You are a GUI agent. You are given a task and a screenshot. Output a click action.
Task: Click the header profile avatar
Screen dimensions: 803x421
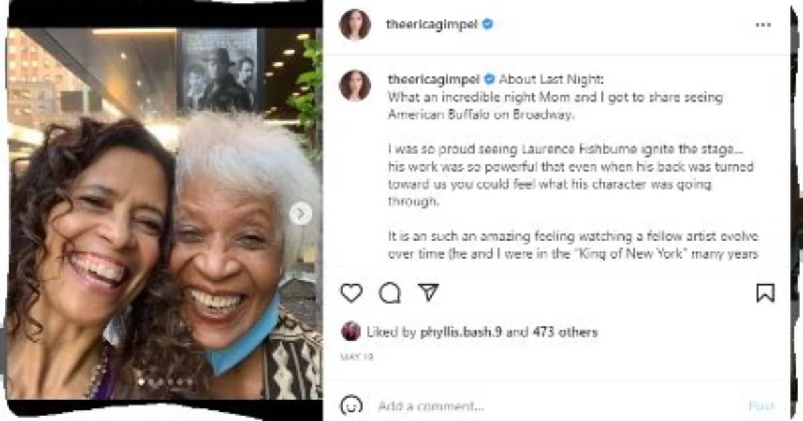pos(355,25)
